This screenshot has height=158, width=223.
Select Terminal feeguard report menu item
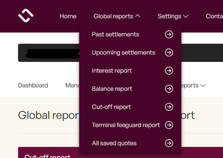click(126, 125)
